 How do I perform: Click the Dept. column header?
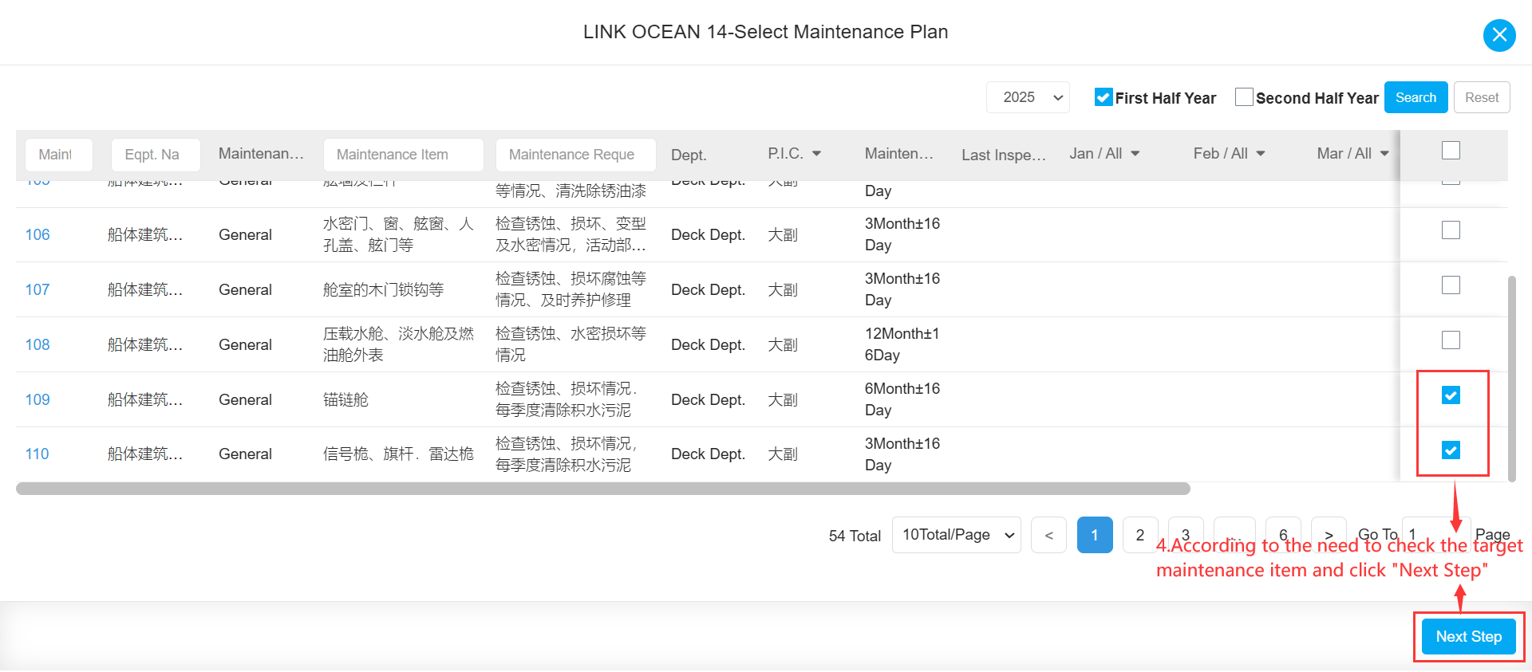click(689, 155)
